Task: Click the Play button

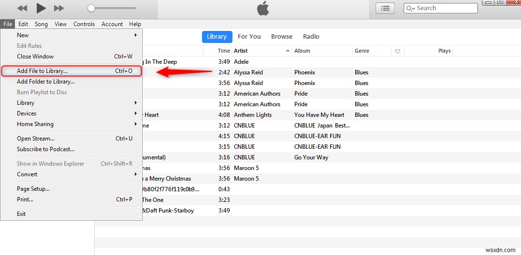Action: (x=41, y=8)
